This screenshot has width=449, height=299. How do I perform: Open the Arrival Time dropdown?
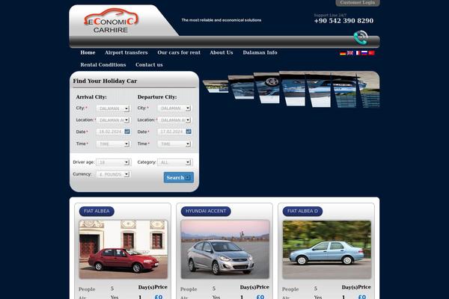click(x=114, y=144)
